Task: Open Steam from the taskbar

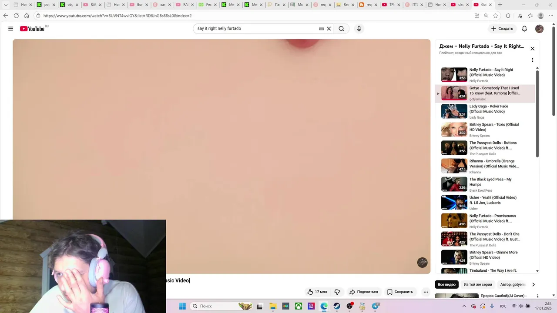Action: pyautogui.click(x=337, y=306)
